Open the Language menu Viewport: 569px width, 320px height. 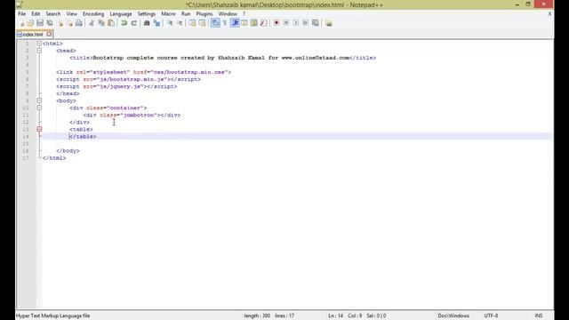(121, 14)
